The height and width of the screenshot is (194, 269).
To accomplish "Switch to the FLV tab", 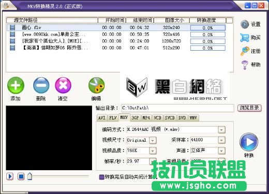I will click(x=113, y=118).
